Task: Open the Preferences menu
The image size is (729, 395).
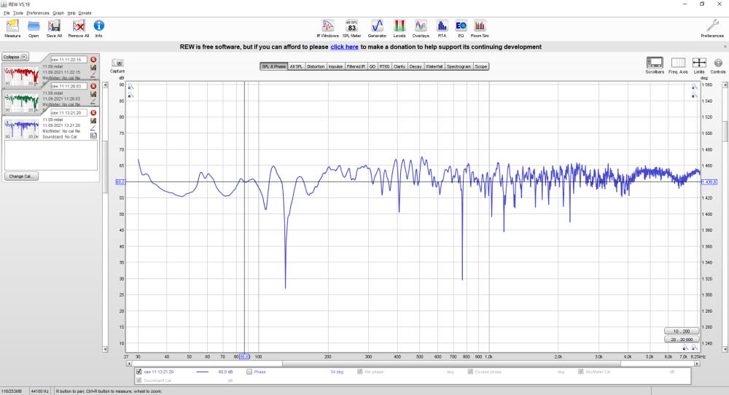Action: 38,13
